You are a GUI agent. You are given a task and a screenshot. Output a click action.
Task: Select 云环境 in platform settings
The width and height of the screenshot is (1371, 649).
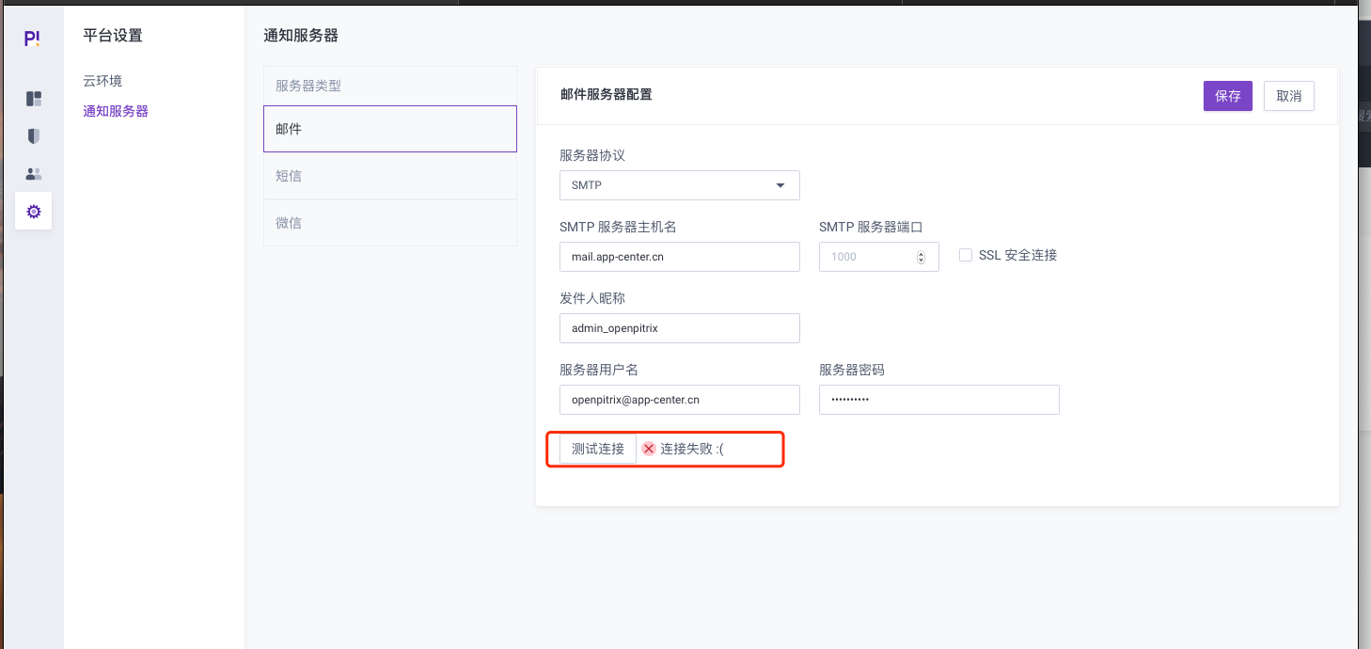(x=102, y=81)
